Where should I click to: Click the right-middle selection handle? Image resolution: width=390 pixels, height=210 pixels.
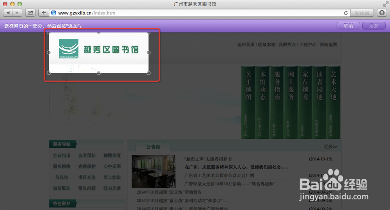click(149, 53)
